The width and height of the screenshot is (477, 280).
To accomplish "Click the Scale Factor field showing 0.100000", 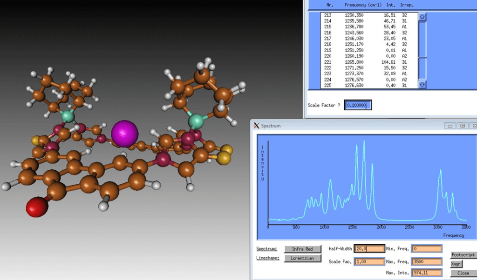I will coord(358,105).
